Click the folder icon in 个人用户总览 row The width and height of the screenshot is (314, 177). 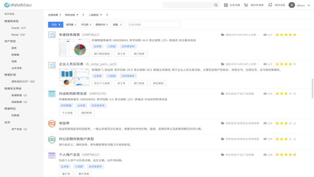[x=222, y=155]
